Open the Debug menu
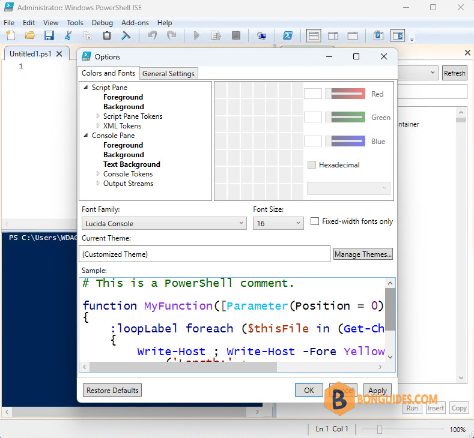The width and height of the screenshot is (474, 438). (x=102, y=23)
